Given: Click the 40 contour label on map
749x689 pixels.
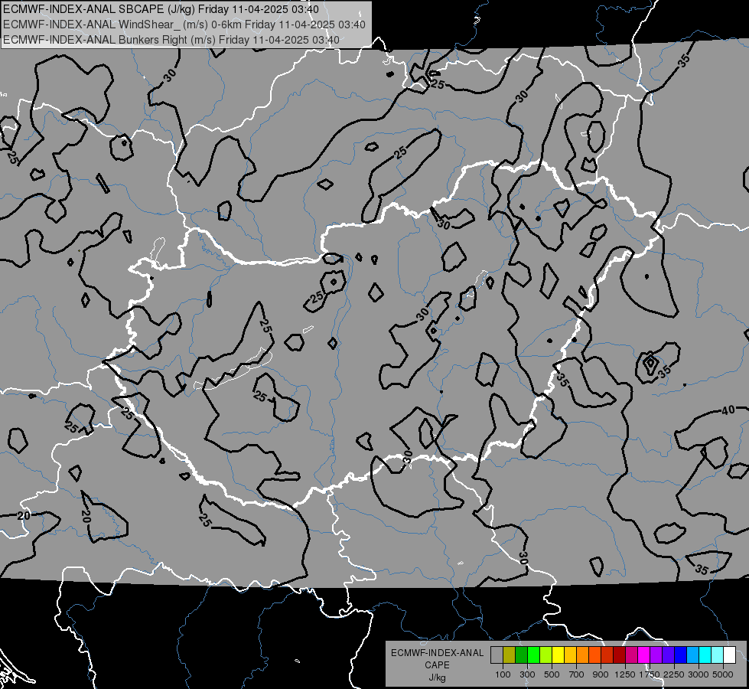Looking at the screenshot, I should (728, 410).
